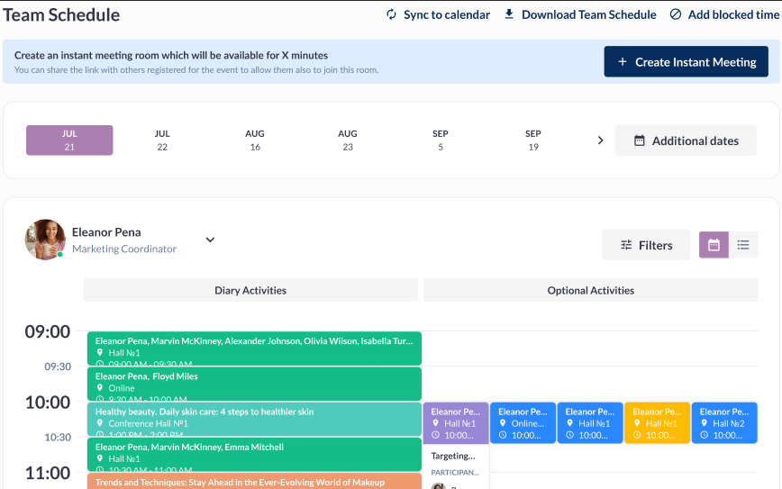This screenshot has height=489, width=782.
Task: Select the JUL 21 date tab
Action: (69, 140)
